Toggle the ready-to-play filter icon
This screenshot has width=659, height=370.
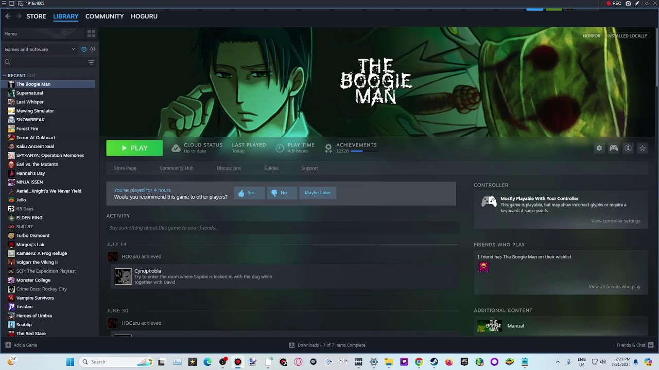pyautogui.click(x=93, y=49)
